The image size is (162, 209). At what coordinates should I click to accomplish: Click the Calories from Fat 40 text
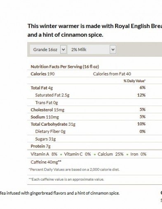pos(112,74)
